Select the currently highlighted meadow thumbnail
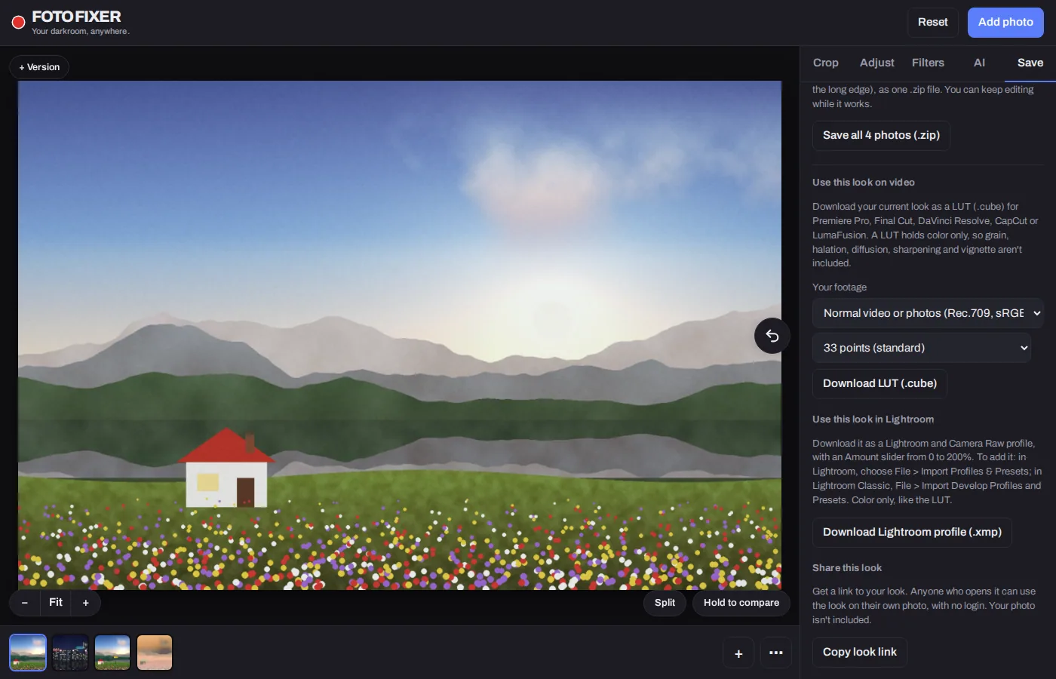Screen dimensions: 1056x679 28,653
